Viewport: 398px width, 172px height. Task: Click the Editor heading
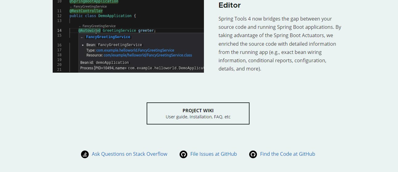click(229, 5)
